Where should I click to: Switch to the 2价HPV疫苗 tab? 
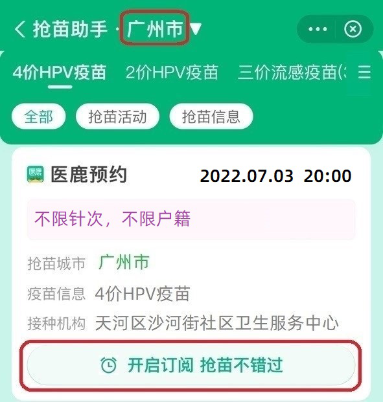pyautogui.click(x=172, y=72)
